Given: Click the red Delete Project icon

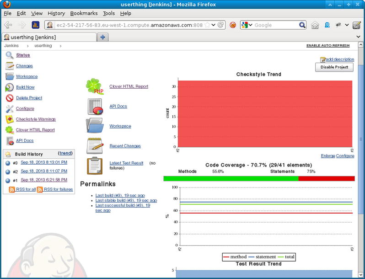Looking at the screenshot, I should pyautogui.click(x=9, y=98).
